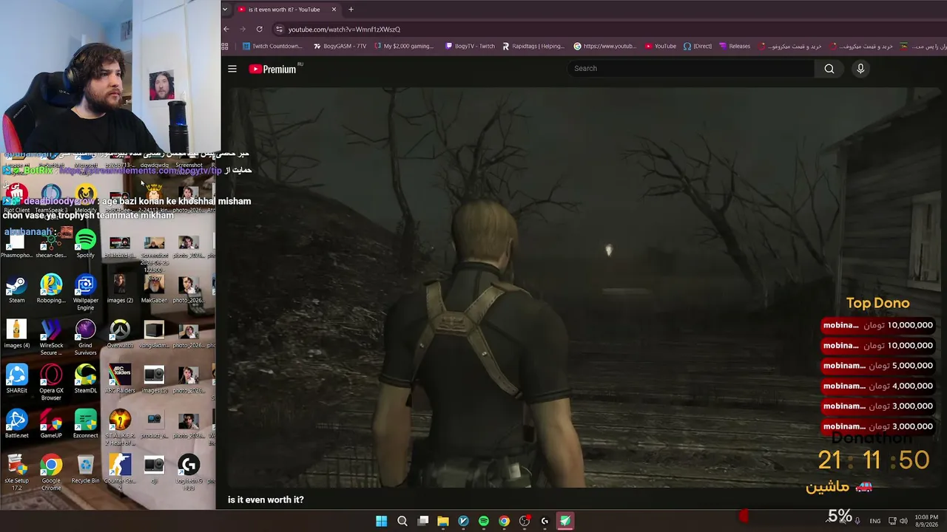This screenshot has height=532, width=947.
Task: Open the 'Rapidtags | Helping' bookmark
Action: pyautogui.click(x=533, y=46)
